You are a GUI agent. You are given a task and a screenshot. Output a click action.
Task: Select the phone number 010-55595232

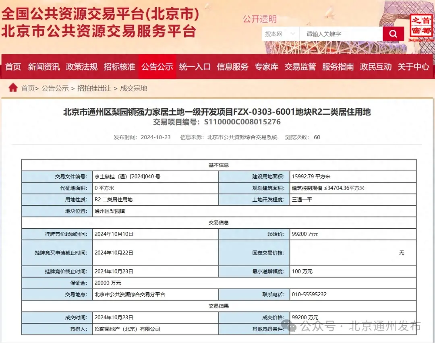point(309,294)
